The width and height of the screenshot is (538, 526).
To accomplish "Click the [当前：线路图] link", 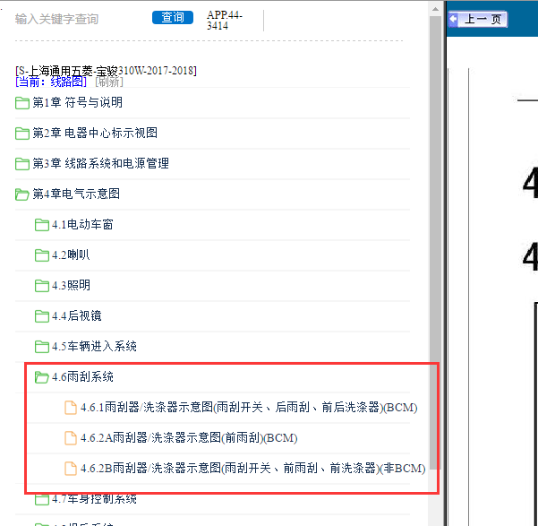I will (51, 82).
